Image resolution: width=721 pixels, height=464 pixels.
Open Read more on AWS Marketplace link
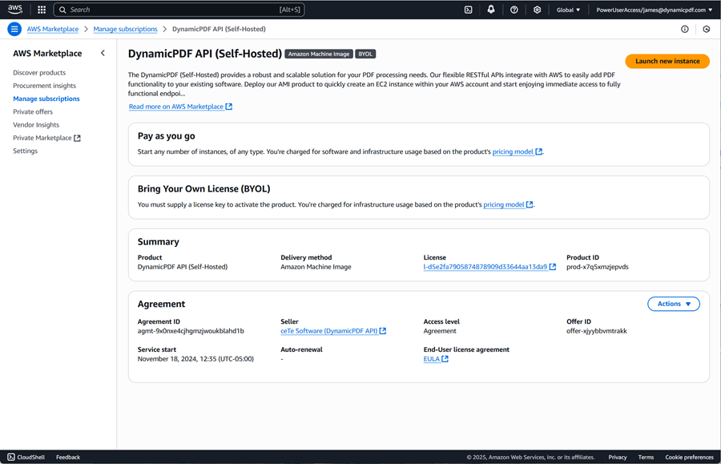pyautogui.click(x=176, y=107)
